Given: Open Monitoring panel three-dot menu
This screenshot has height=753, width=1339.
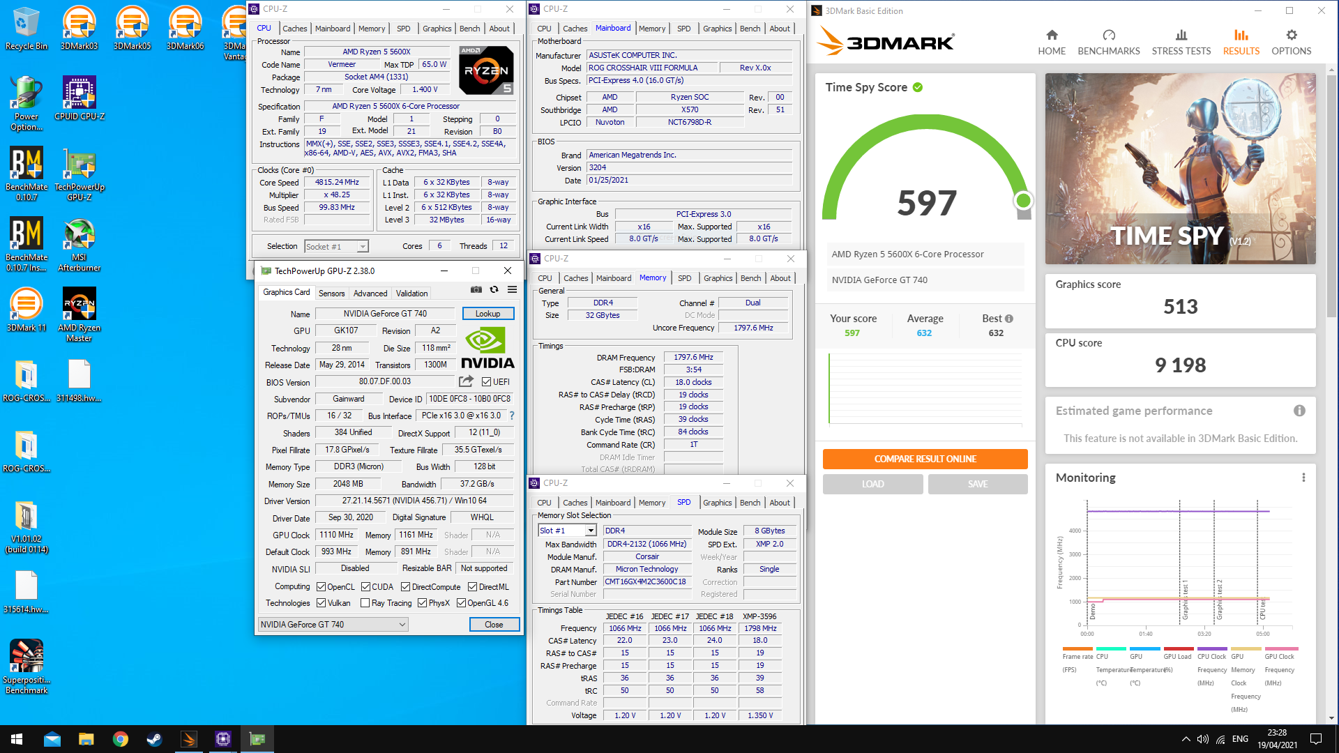Looking at the screenshot, I should (x=1303, y=478).
